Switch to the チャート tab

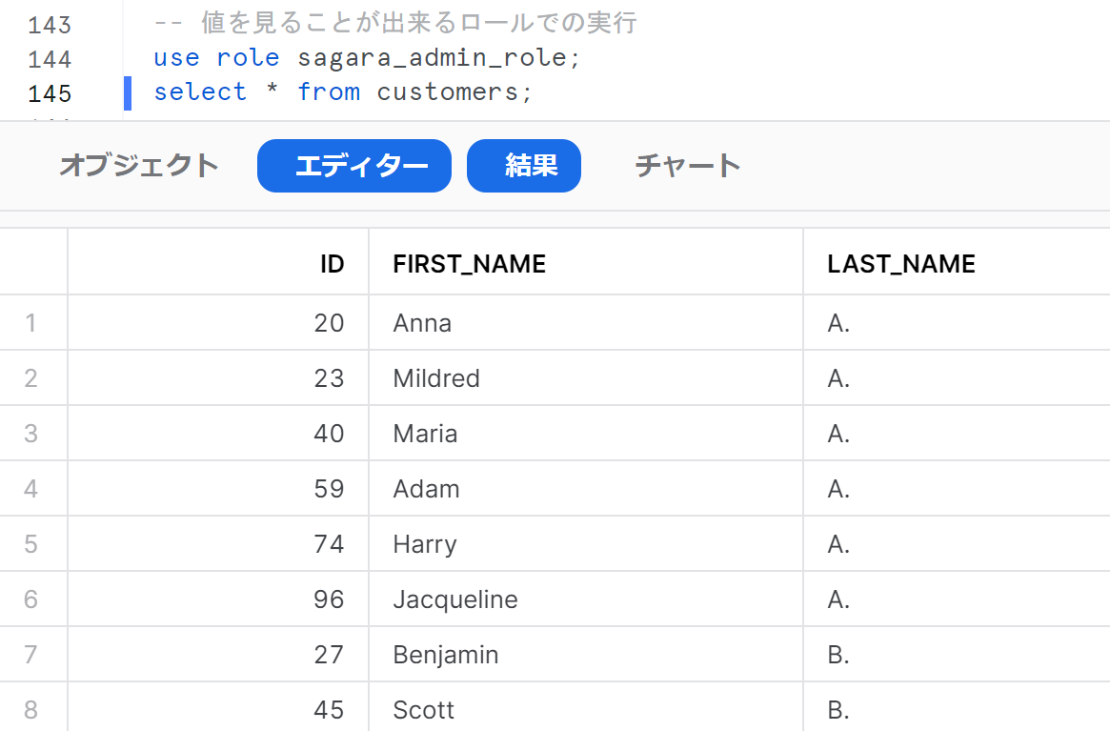(687, 165)
